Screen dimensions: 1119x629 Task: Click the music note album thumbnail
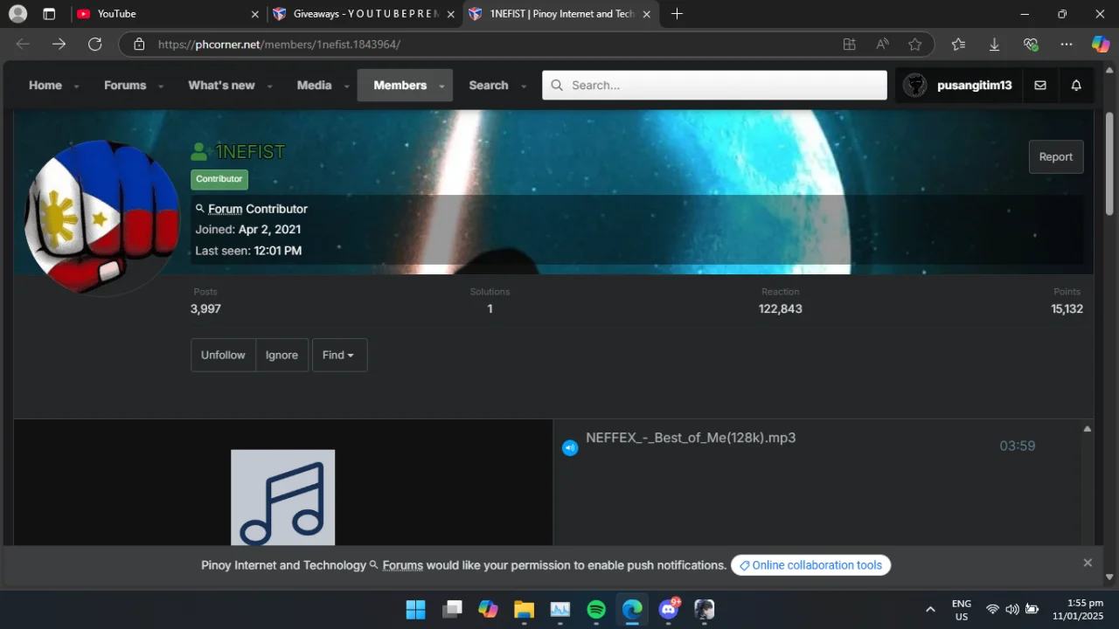(x=282, y=497)
